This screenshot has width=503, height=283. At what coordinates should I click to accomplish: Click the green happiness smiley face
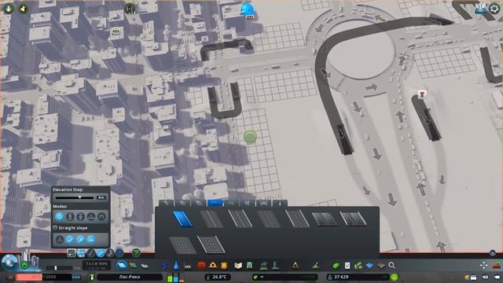coord(395,277)
